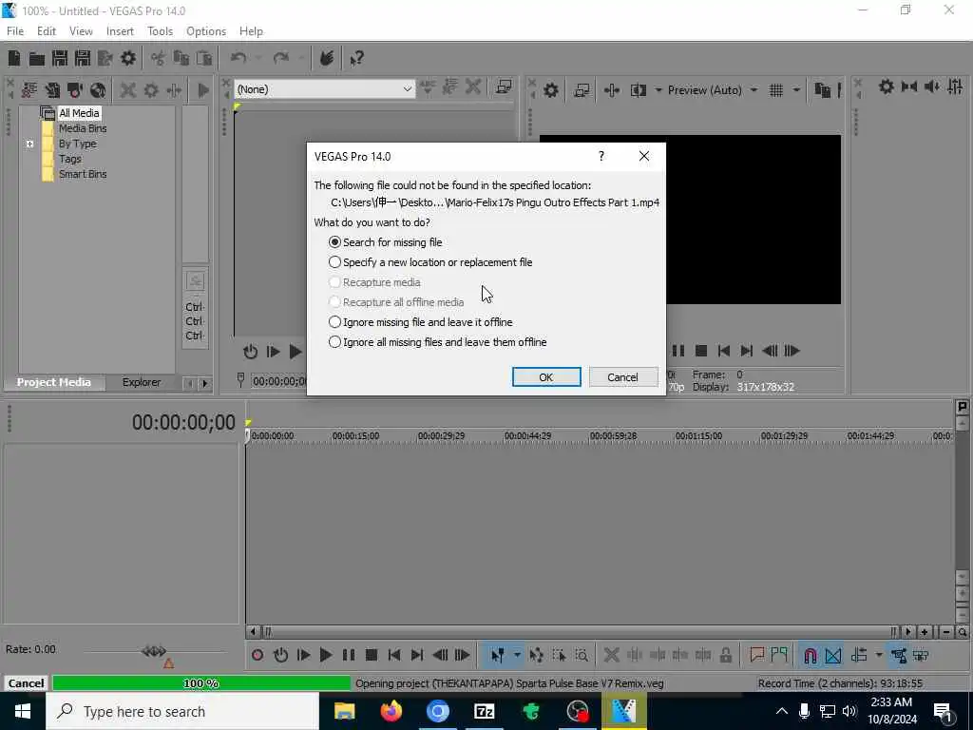Open the Edit menu
This screenshot has width=973, height=730.
click(x=47, y=31)
